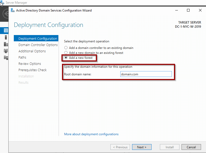This screenshot has height=153, width=206.
Task: Go to Domain Controller Options step
Action: (x=38, y=45)
